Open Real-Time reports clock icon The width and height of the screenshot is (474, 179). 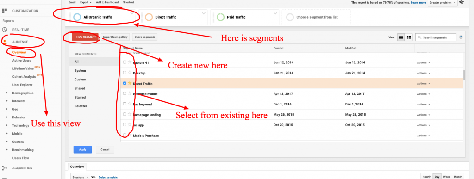point(4,30)
